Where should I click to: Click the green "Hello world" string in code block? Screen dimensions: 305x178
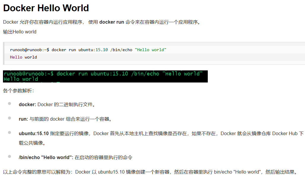(150, 50)
